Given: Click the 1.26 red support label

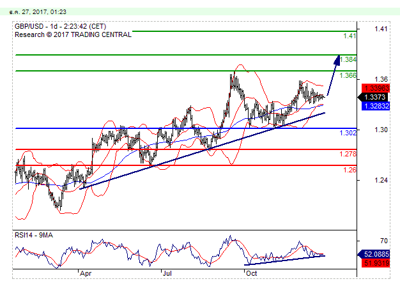Looking at the screenshot, I should pos(350,170).
